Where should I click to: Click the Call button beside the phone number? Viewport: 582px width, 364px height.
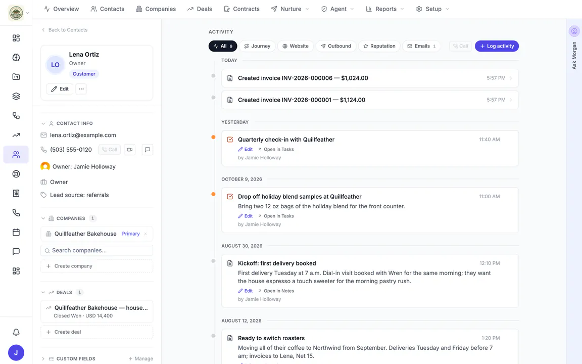[x=110, y=150]
